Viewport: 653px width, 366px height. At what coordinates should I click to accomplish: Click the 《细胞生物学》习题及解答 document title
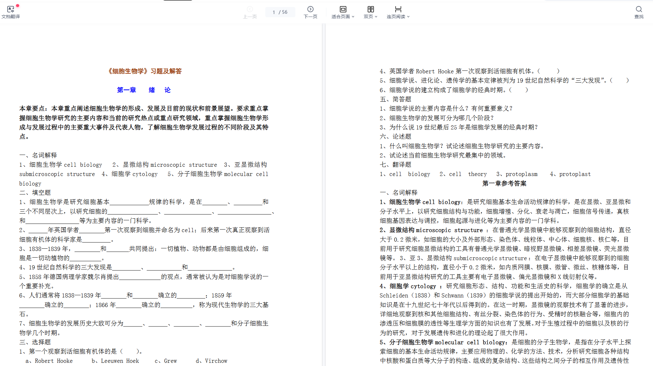[145, 71]
